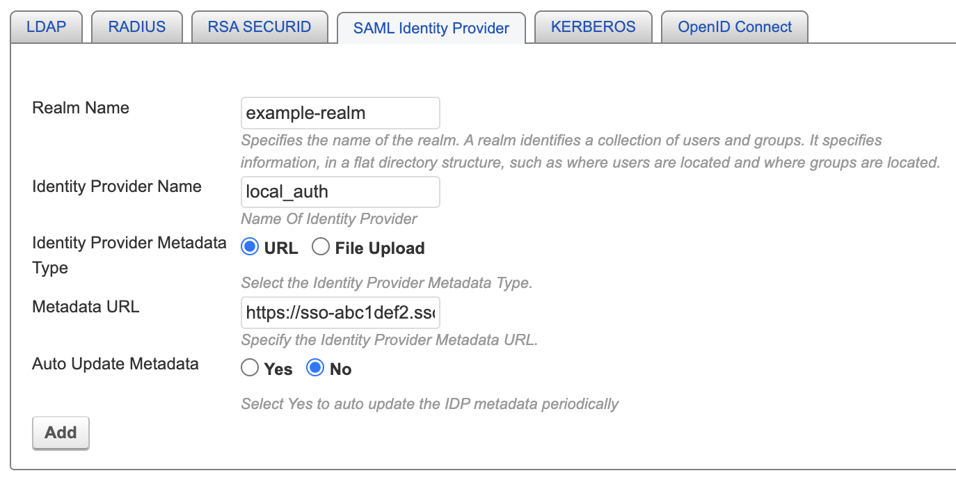
Task: Open the RADIUS tab
Action: point(136,27)
